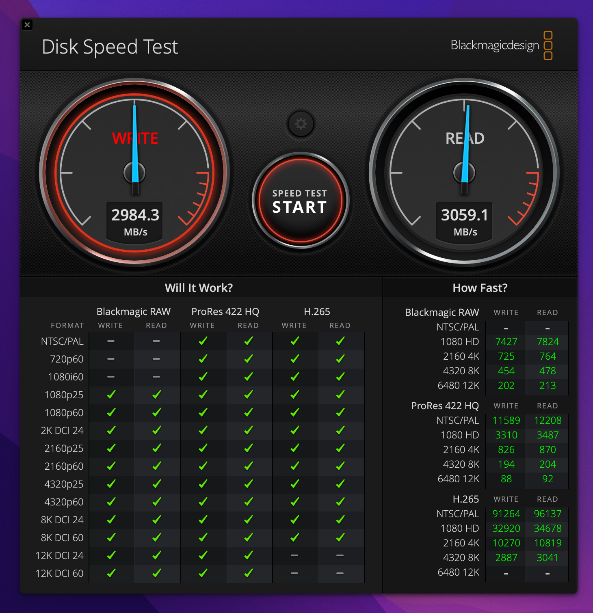Select the 12K DCI 60 format label

coord(59,573)
